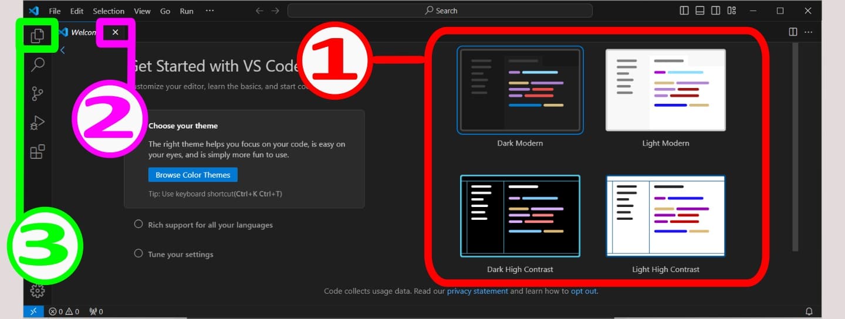Mark Rich support for all your languages step
The height and width of the screenshot is (319, 845).
[x=138, y=224]
